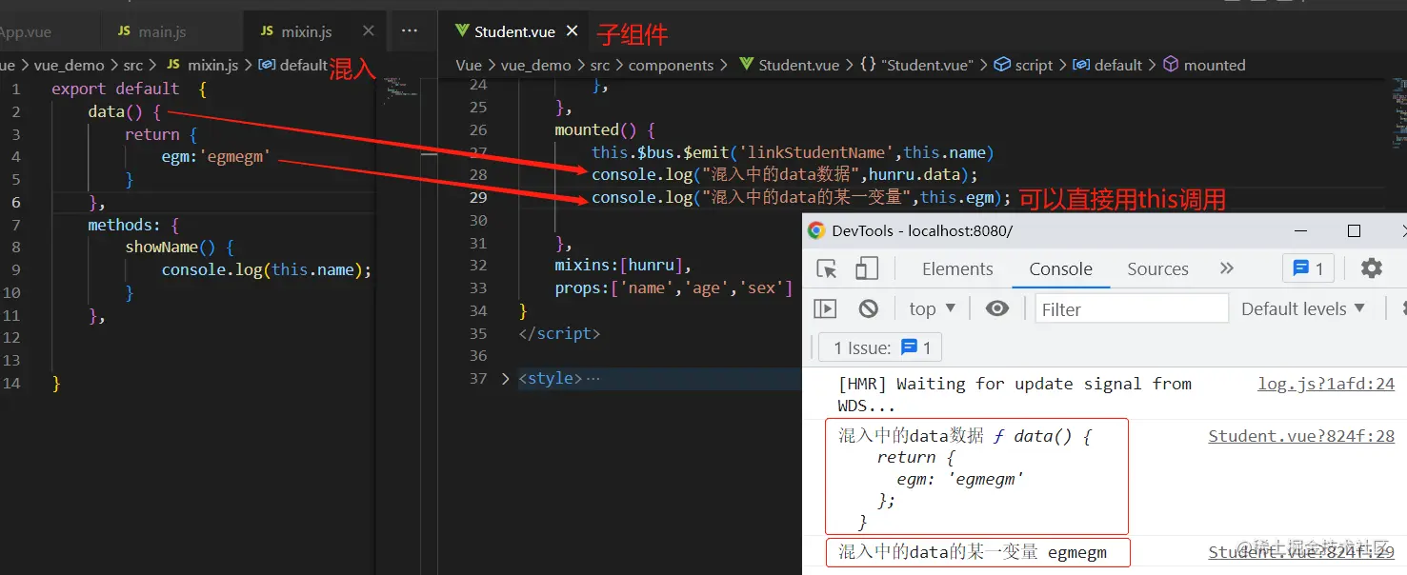Click the export default line in mixin.js
1407x575 pixels.
pos(129,89)
